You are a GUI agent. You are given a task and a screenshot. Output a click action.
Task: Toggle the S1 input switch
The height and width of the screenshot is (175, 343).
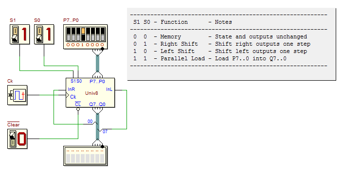pos(15,35)
